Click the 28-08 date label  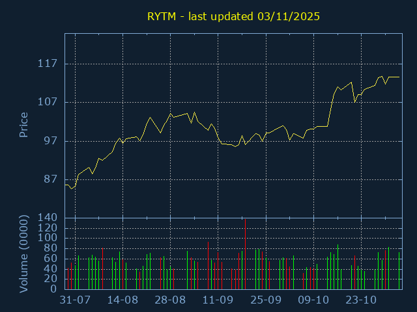point(170,300)
